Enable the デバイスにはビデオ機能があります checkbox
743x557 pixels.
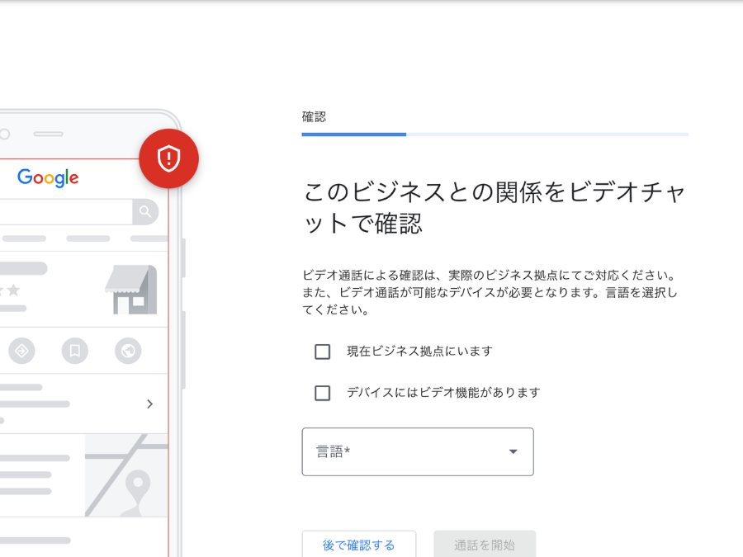323,393
